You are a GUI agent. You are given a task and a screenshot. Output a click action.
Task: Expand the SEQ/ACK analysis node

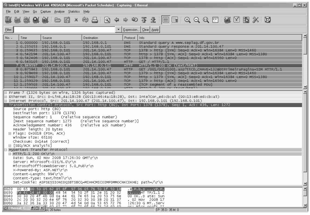tap(10, 146)
